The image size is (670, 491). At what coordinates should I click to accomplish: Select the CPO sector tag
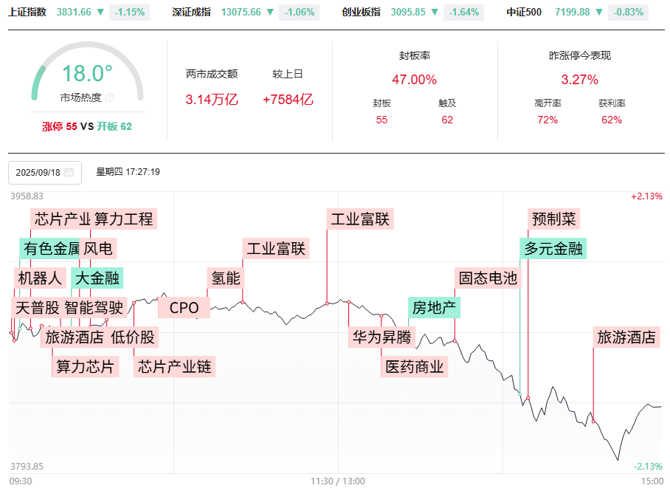pyautogui.click(x=184, y=308)
